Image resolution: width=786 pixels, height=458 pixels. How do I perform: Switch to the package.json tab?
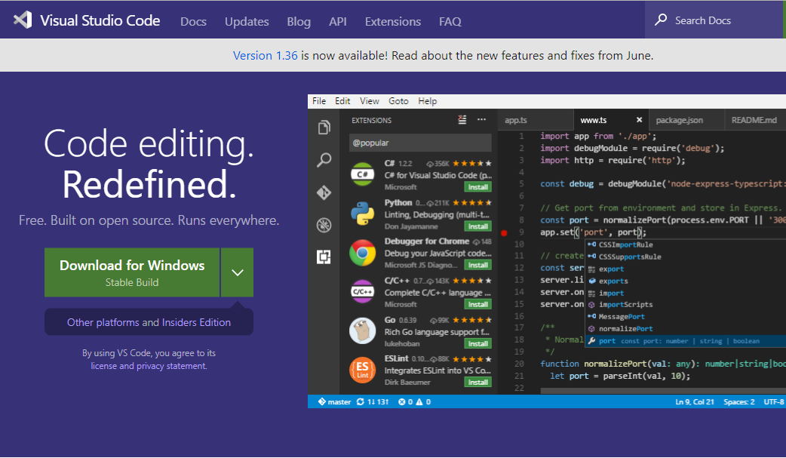pyautogui.click(x=686, y=120)
